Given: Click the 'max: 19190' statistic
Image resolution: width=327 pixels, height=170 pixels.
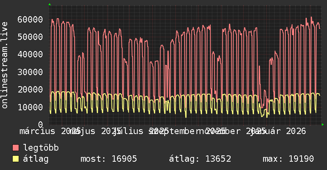Looking at the screenshot, I should [x=288, y=159].
